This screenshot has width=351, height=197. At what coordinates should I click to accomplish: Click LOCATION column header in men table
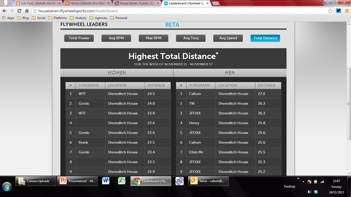pyautogui.click(x=235, y=85)
